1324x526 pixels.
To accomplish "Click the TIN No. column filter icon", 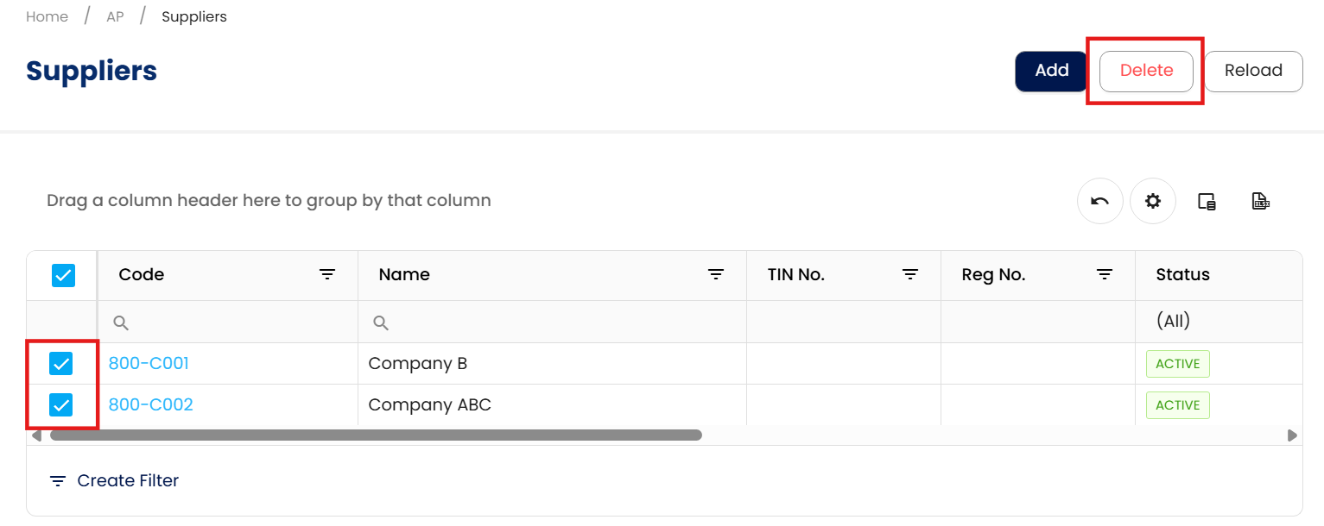I will pos(910,274).
